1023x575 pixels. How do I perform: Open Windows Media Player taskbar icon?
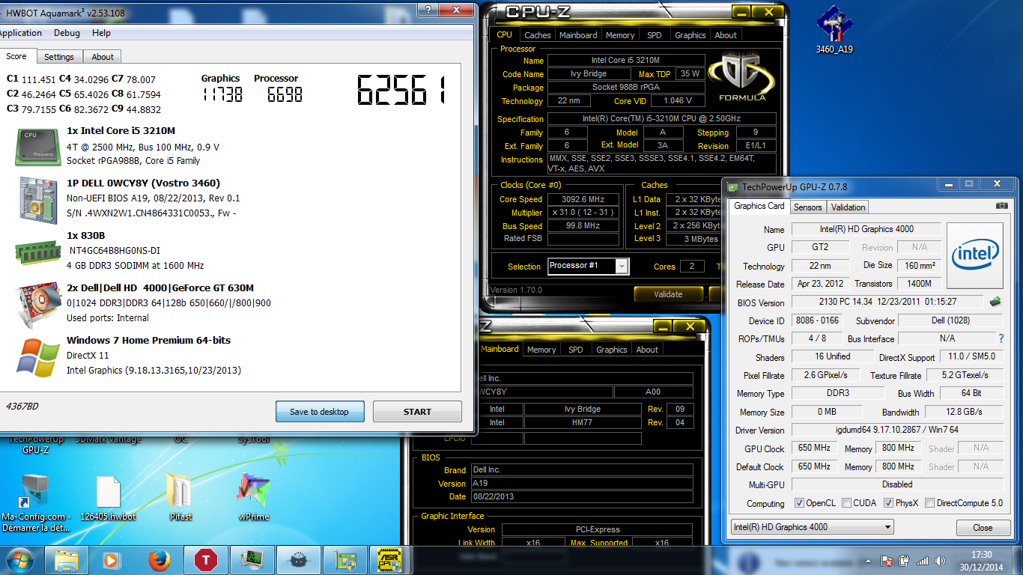pyautogui.click(x=111, y=560)
